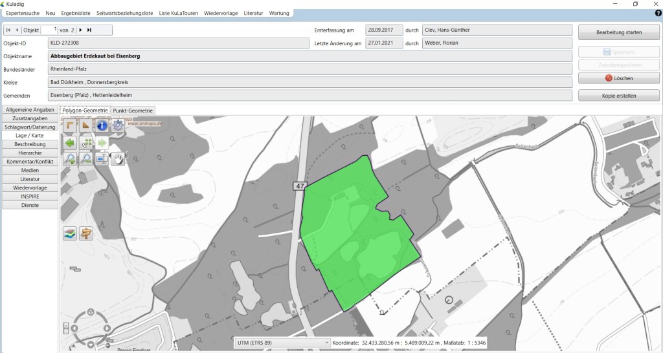Open the UTM (ETRS 89) coordinate system dropdown
The height and width of the screenshot is (353, 663).
click(283, 342)
